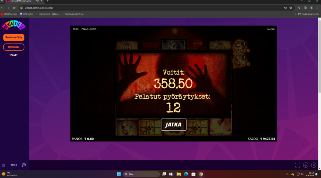Open a new browser tab

pos(48,1)
